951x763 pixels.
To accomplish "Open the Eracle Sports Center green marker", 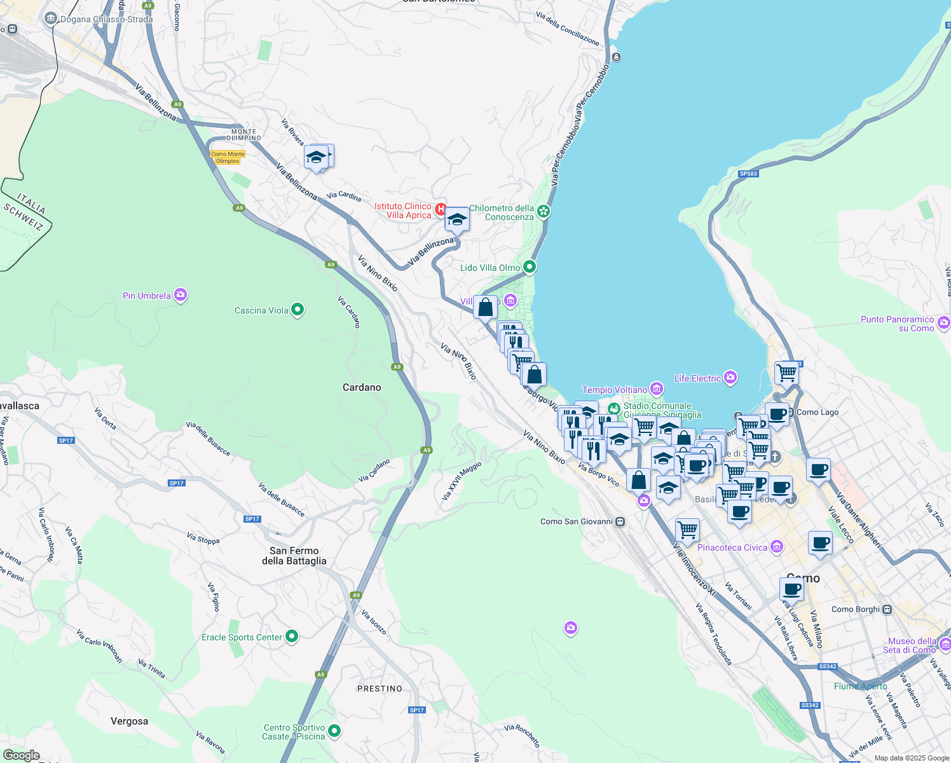I will (x=292, y=636).
